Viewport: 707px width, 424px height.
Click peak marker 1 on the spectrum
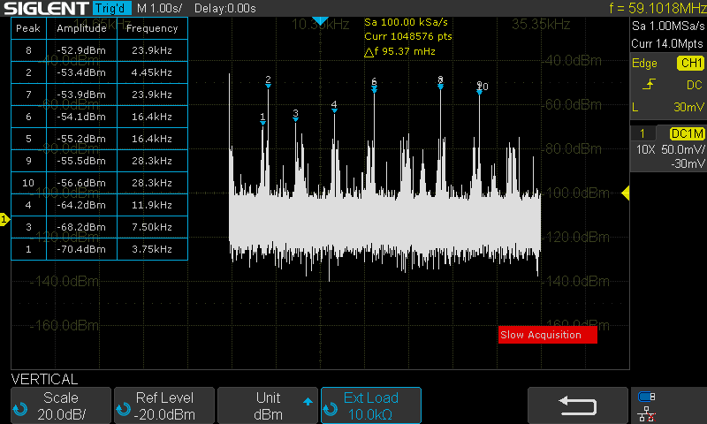(262, 119)
